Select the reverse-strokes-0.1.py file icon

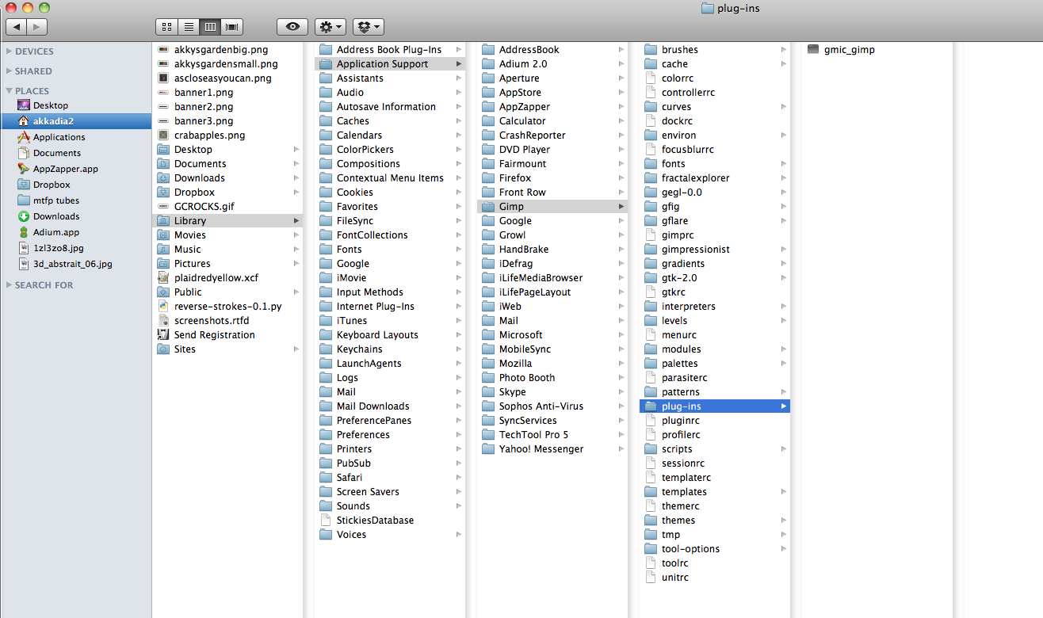click(163, 307)
